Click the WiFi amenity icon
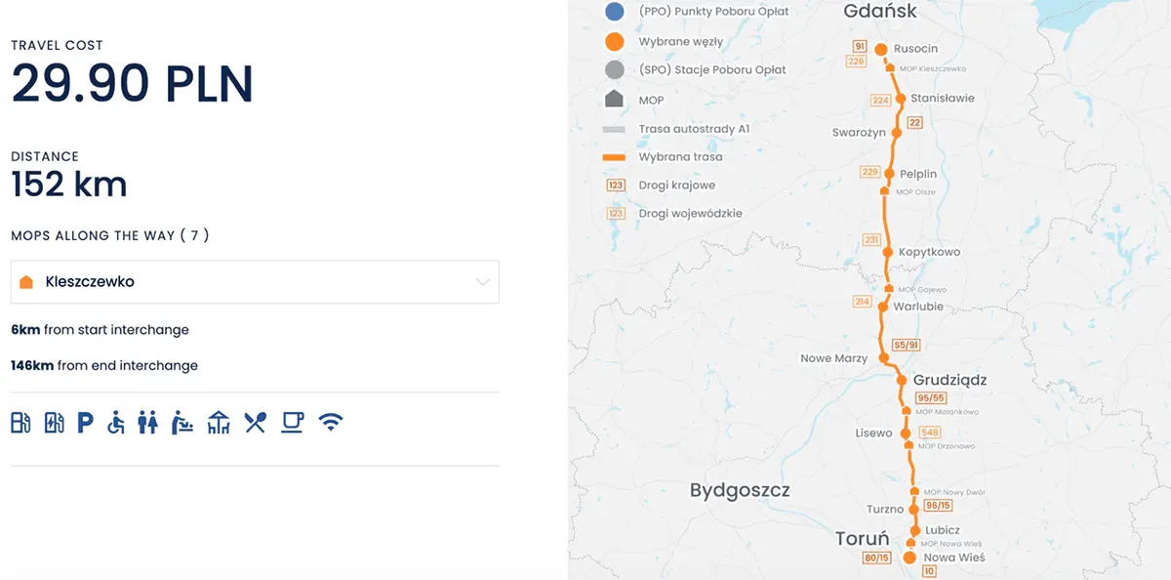Screen dimensions: 1171x580 [x=329, y=422]
